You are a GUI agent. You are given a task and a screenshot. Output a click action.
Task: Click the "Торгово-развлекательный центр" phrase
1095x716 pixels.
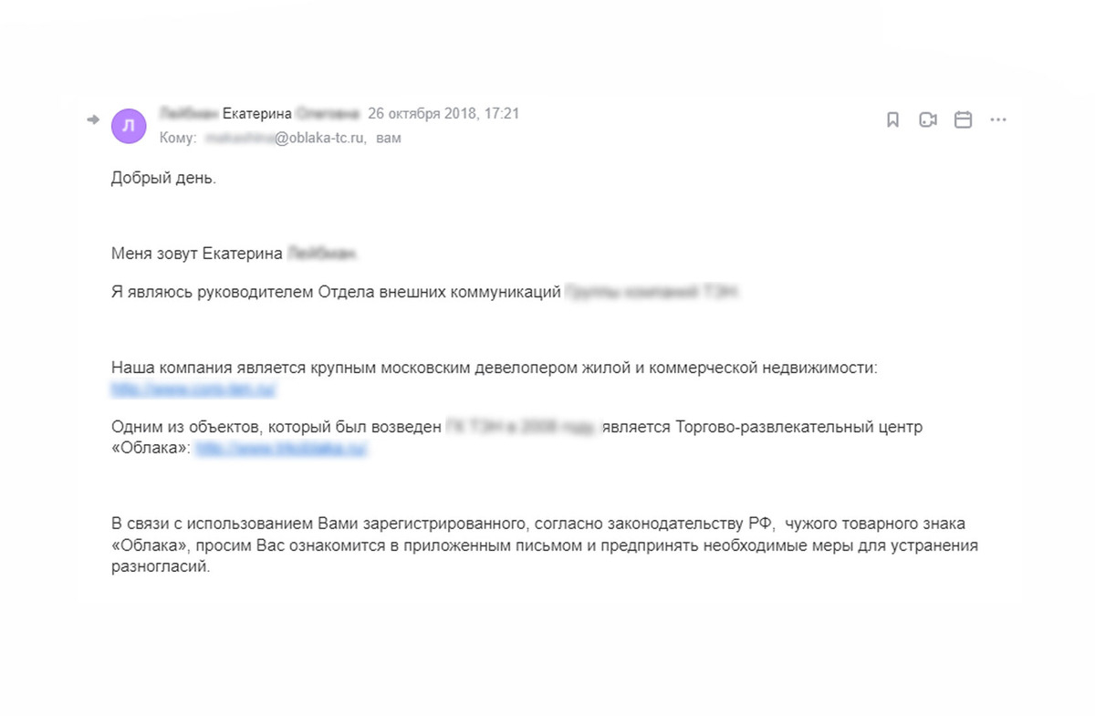point(799,427)
